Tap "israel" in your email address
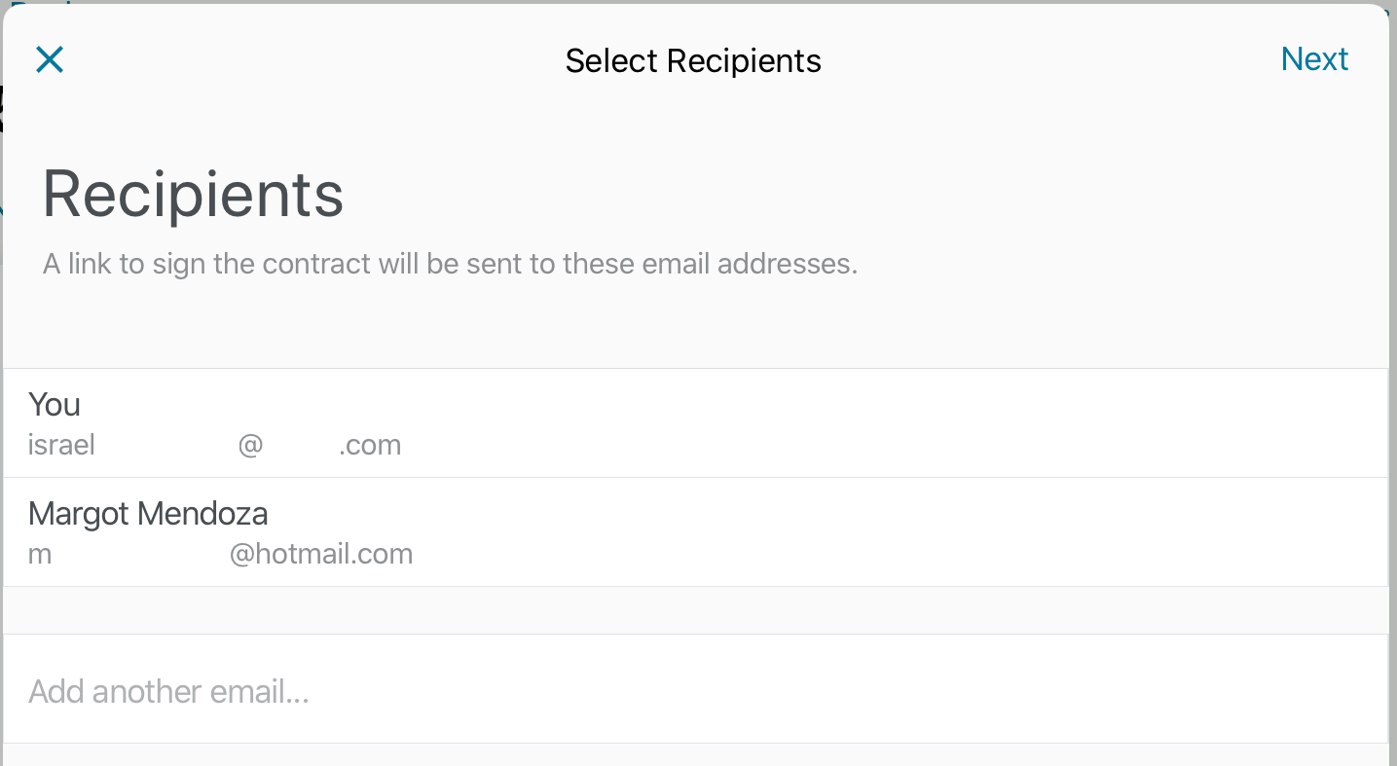This screenshot has height=766, width=1397. 61,445
